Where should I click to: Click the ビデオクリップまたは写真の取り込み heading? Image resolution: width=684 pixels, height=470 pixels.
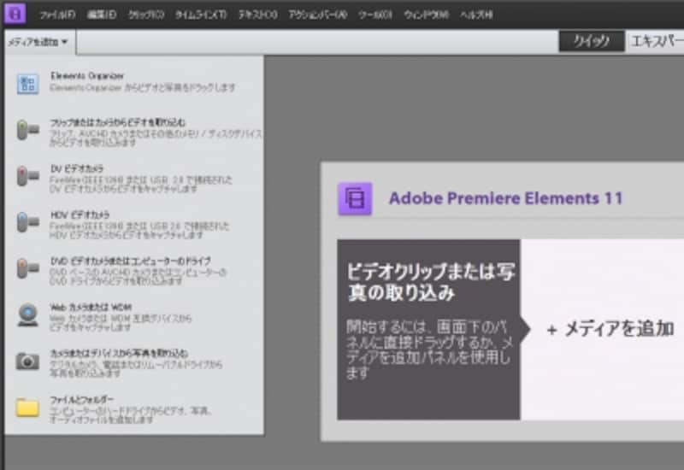[431, 282]
